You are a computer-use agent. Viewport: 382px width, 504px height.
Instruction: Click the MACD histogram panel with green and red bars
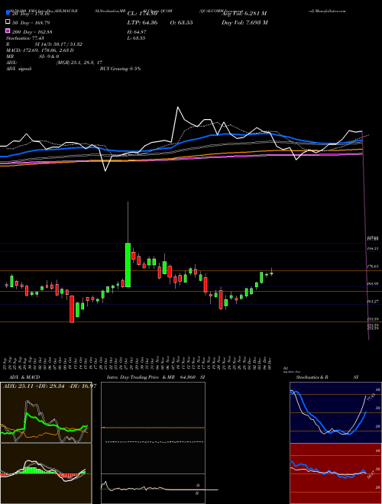pyautogui.click(x=46, y=473)
